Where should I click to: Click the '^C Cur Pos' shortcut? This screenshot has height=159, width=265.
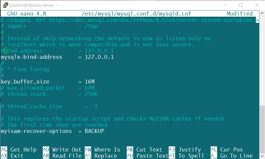[x=227, y=150]
